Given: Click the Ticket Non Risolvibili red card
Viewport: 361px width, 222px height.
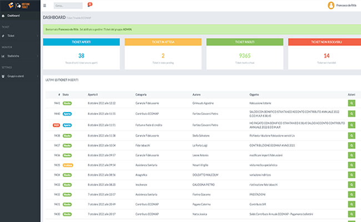Looking at the screenshot, I should 325,54.
